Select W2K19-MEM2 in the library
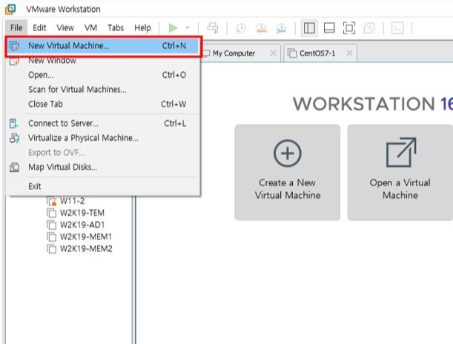453x344 pixels. click(86, 248)
